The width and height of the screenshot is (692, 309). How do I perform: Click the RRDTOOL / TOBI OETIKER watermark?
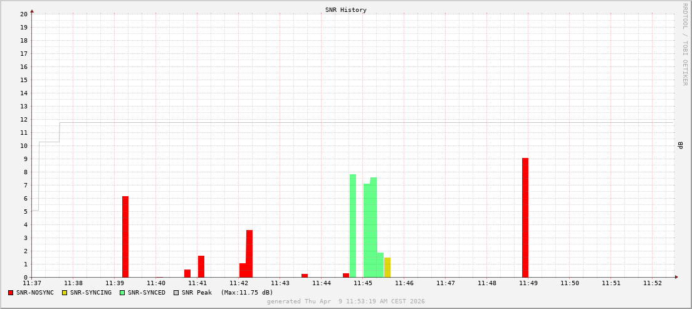pyautogui.click(x=684, y=44)
